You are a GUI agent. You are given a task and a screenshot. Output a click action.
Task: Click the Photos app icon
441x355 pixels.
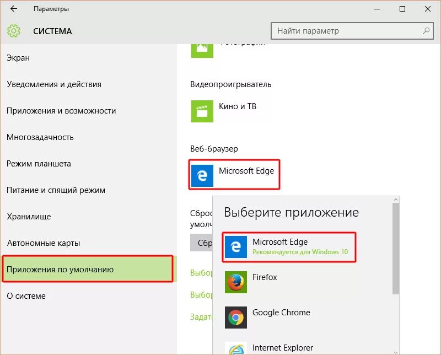coord(202,51)
